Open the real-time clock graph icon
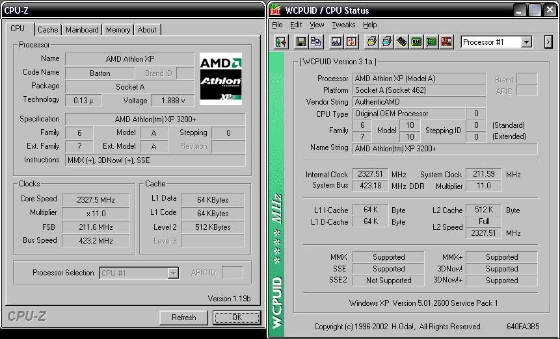The width and height of the screenshot is (560, 339). pyautogui.click(x=336, y=42)
